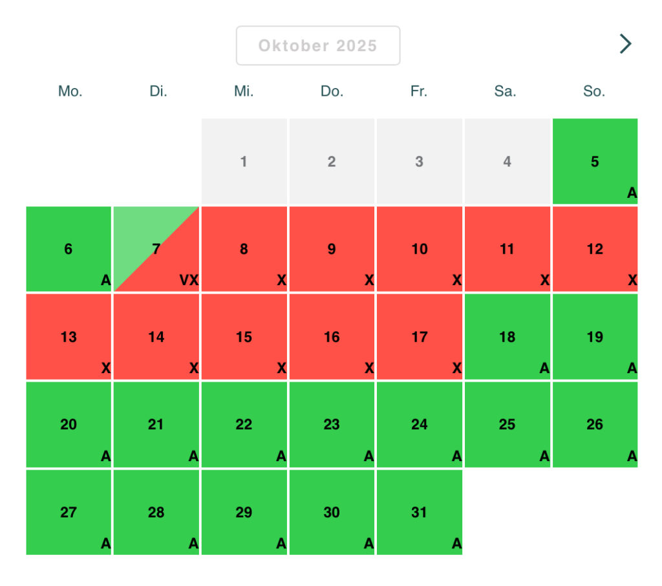Viewport: 662px width, 586px height.
Task: Select the red cell for October 12
Action: (x=595, y=249)
